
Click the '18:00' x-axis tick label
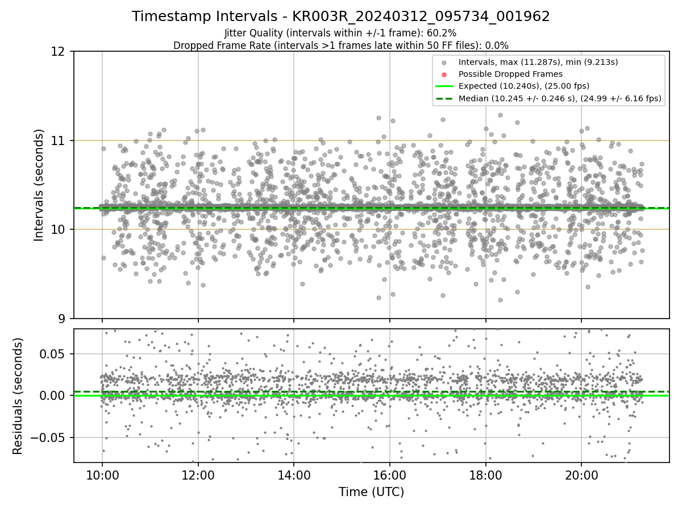(x=485, y=476)
